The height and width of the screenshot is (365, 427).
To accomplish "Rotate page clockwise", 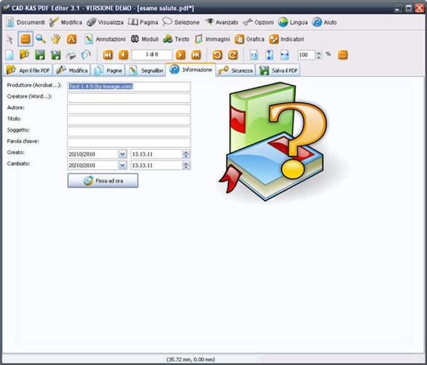I will (x=232, y=55).
